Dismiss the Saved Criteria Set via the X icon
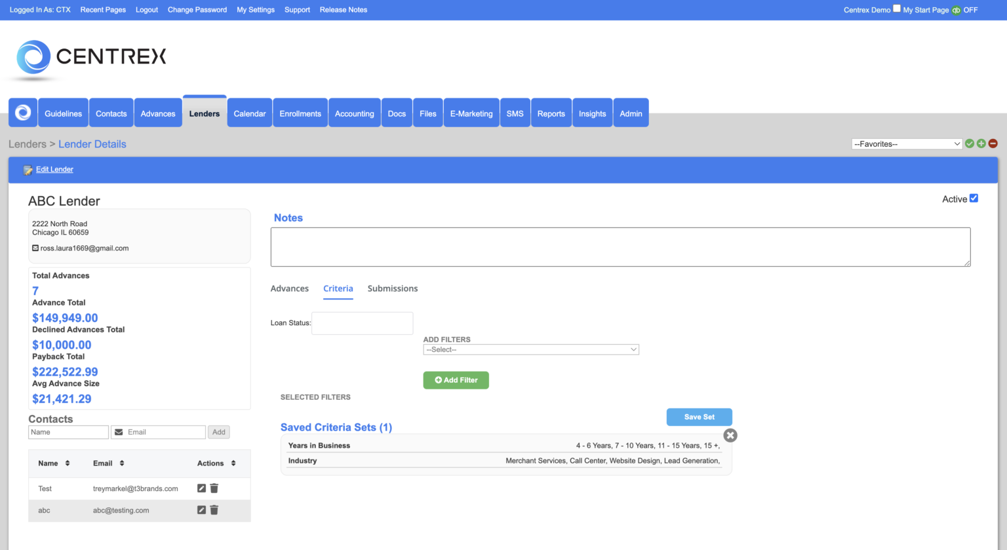This screenshot has width=1007, height=550. coord(730,435)
